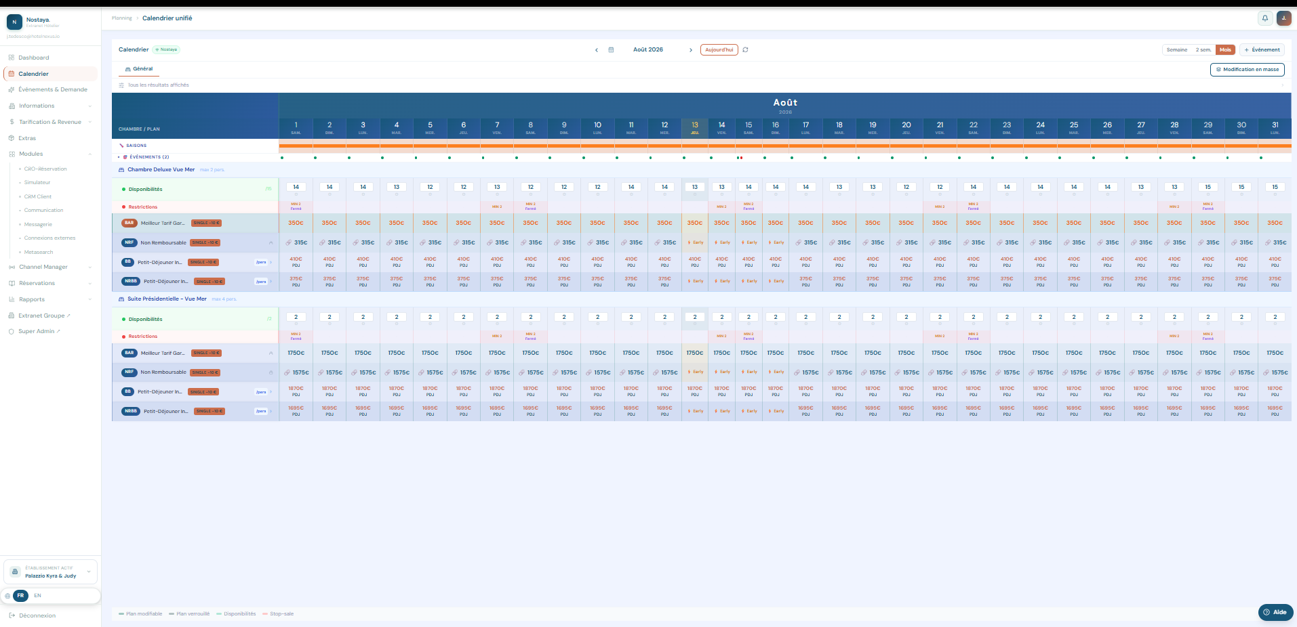Toggle /pers on Deluxe BB Petit-Déjeuner row

pyautogui.click(x=261, y=262)
